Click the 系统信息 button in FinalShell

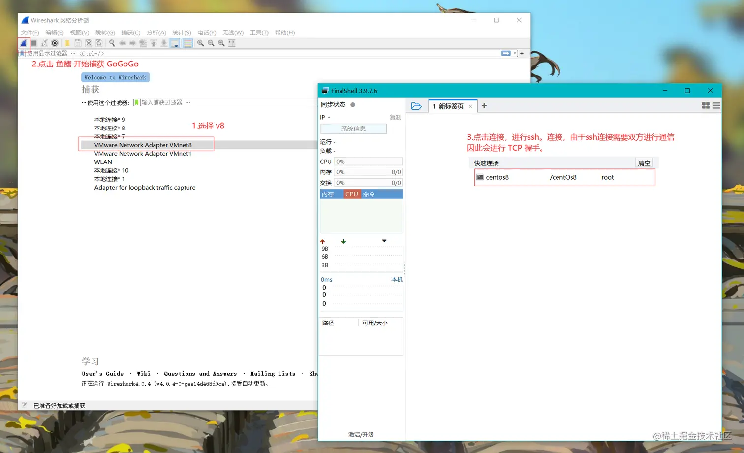coord(353,129)
